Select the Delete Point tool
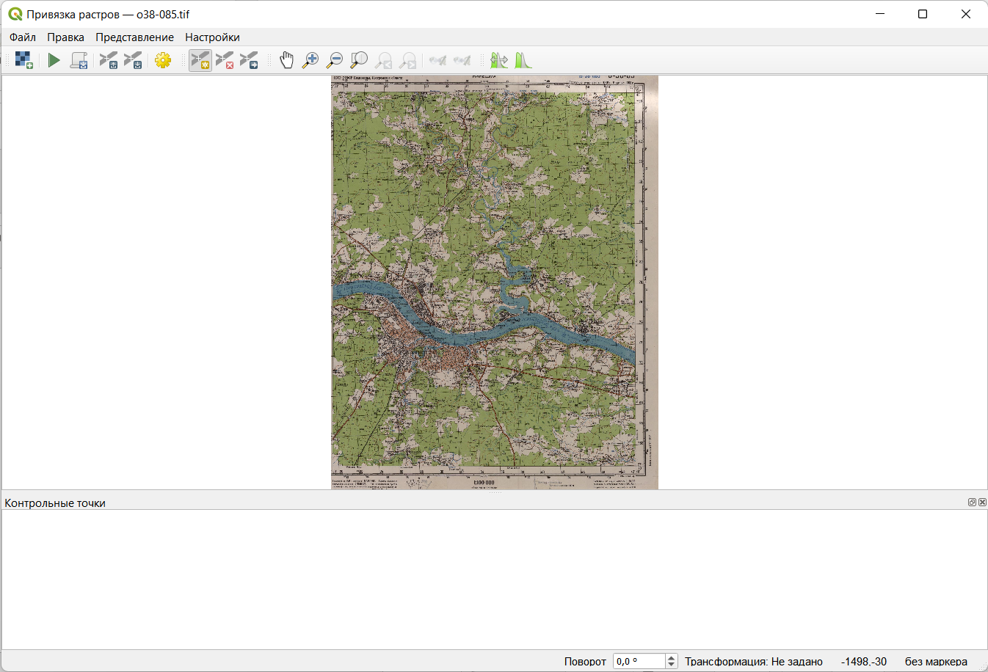Image resolution: width=988 pixels, height=672 pixels. [x=225, y=60]
